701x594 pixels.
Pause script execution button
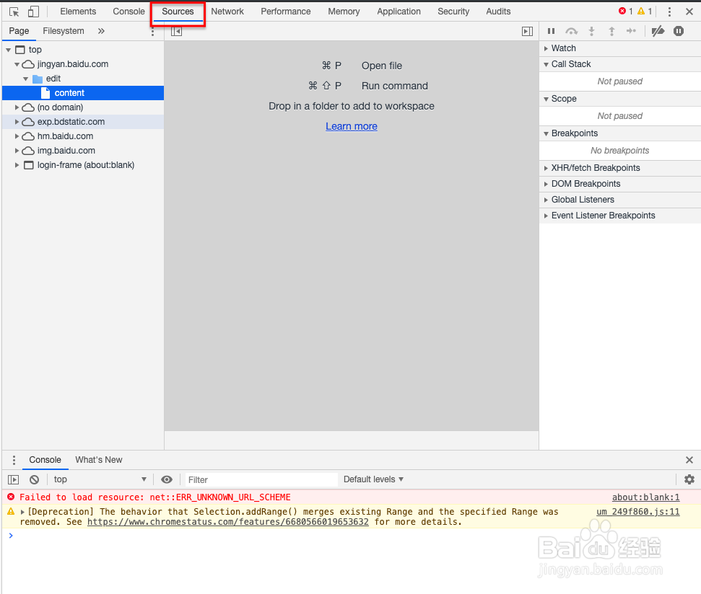(x=552, y=31)
